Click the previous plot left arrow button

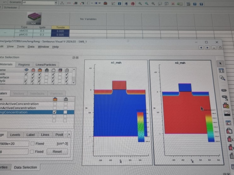click(201, 48)
